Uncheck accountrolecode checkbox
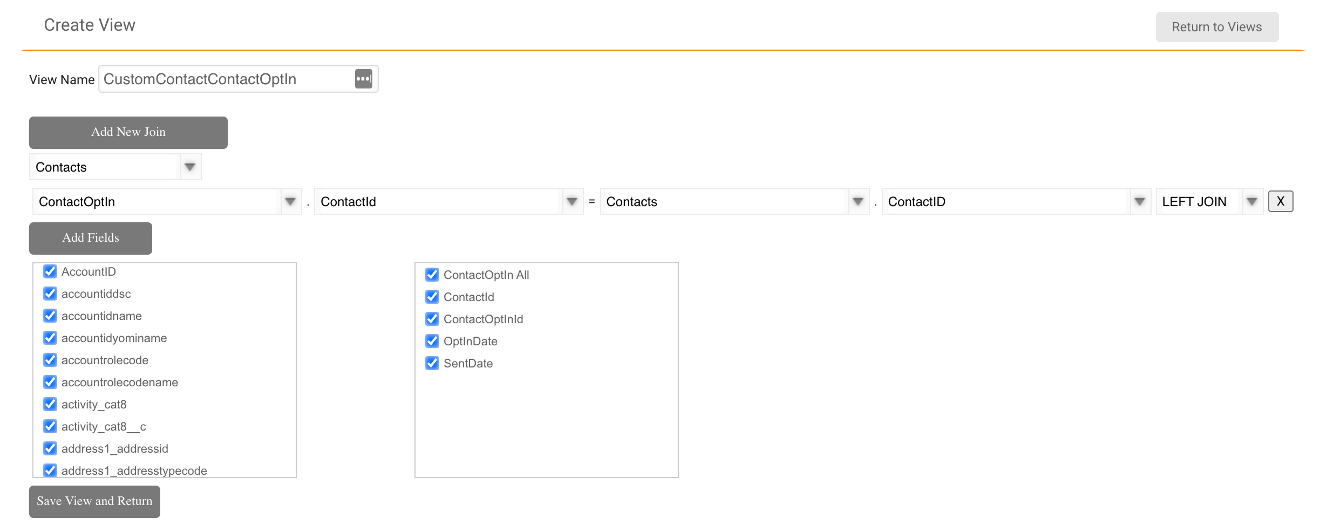 (50, 360)
